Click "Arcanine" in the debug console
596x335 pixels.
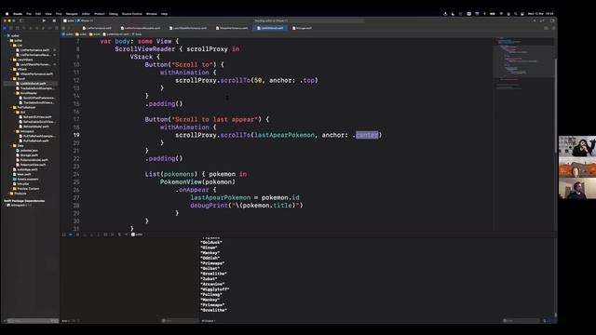tap(212, 284)
